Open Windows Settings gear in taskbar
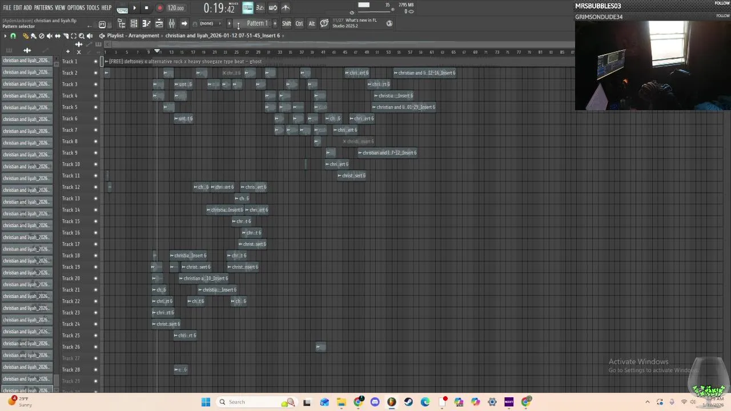 492,402
